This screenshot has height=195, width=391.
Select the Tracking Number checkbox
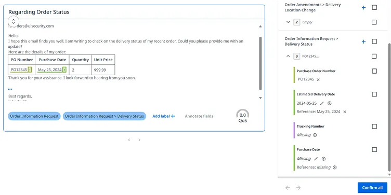[x=374, y=127]
